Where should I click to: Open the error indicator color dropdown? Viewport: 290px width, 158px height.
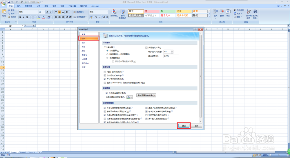[x=129, y=97]
